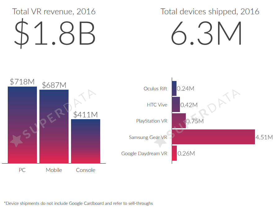Screen dimensions: 277x207
Task: Select the HTC Vive shipment bar
Action: (x=176, y=105)
